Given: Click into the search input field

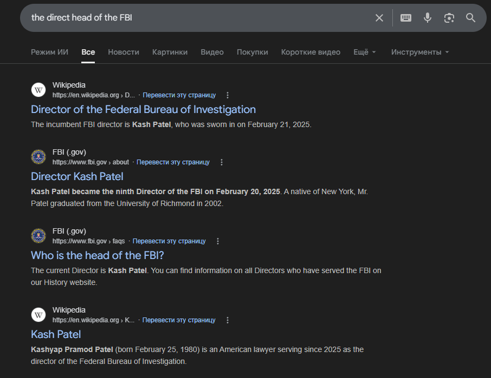Looking at the screenshot, I should [x=195, y=18].
